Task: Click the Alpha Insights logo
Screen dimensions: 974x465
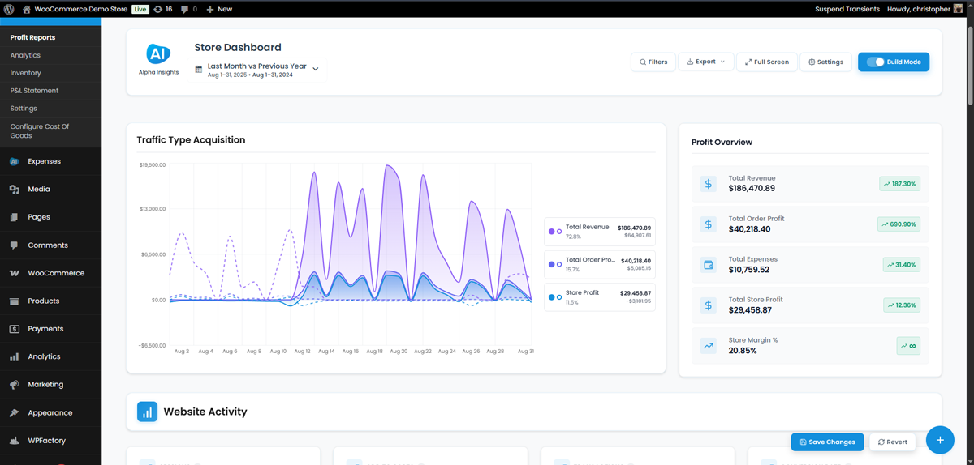Action: pyautogui.click(x=158, y=55)
